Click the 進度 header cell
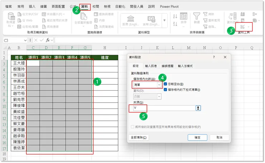 tap(105, 57)
